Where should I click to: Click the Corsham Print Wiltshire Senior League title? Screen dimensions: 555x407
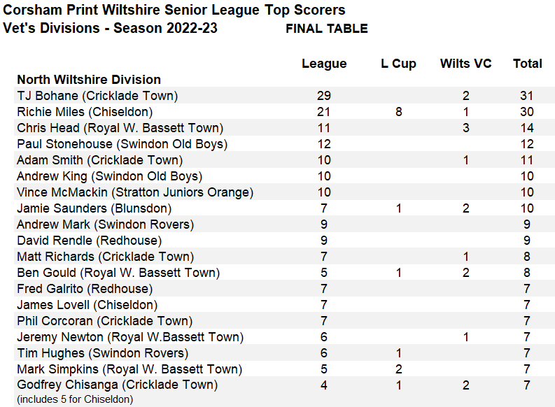pos(174,10)
